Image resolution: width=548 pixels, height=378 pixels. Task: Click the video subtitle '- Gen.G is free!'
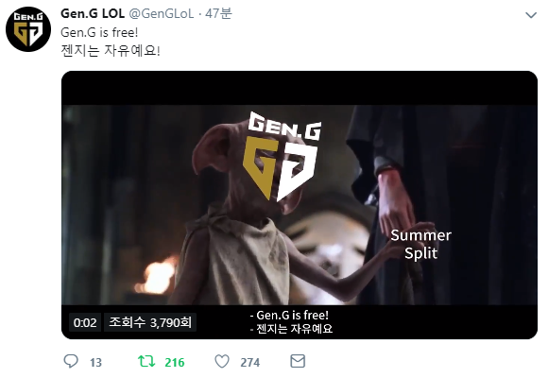pyautogui.click(x=289, y=316)
